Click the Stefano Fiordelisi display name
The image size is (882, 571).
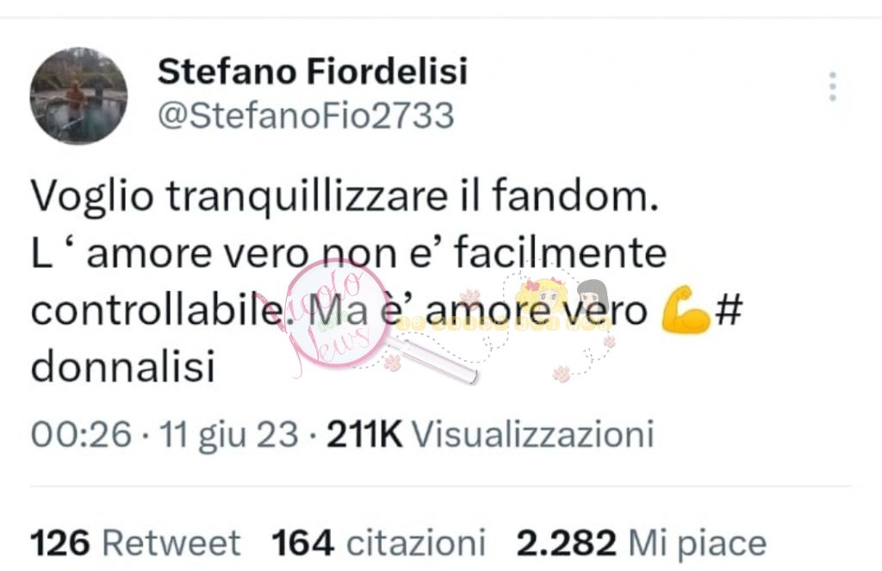point(313,71)
